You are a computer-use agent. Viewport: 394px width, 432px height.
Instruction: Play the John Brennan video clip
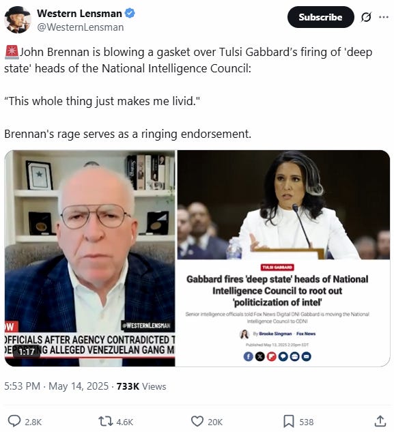coord(90,258)
